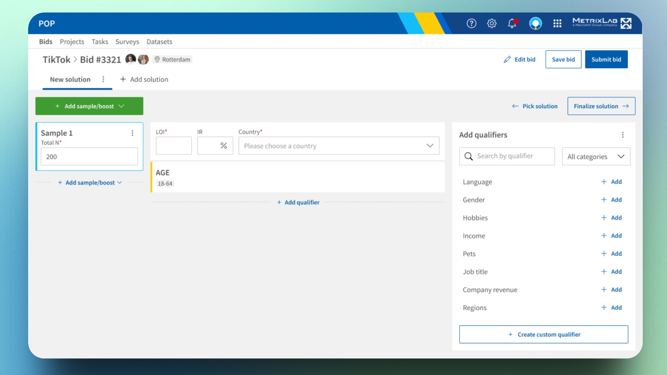667x375 pixels.
Task: Click Edit bid pencil link
Action: coord(519,59)
